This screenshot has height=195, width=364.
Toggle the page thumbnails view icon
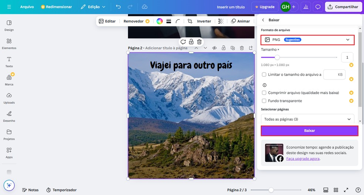326,190
